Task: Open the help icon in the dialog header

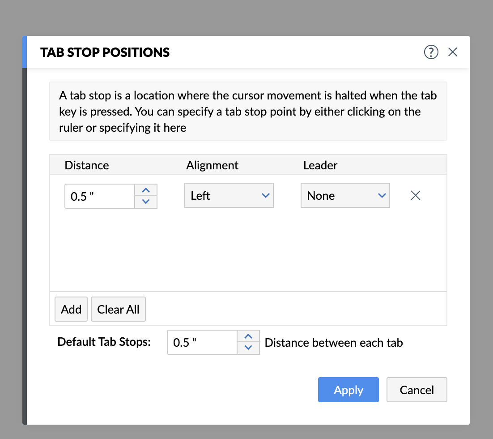Action: 431,52
